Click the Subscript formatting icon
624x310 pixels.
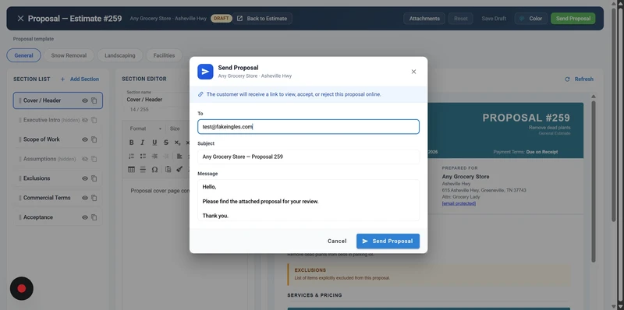point(178,143)
